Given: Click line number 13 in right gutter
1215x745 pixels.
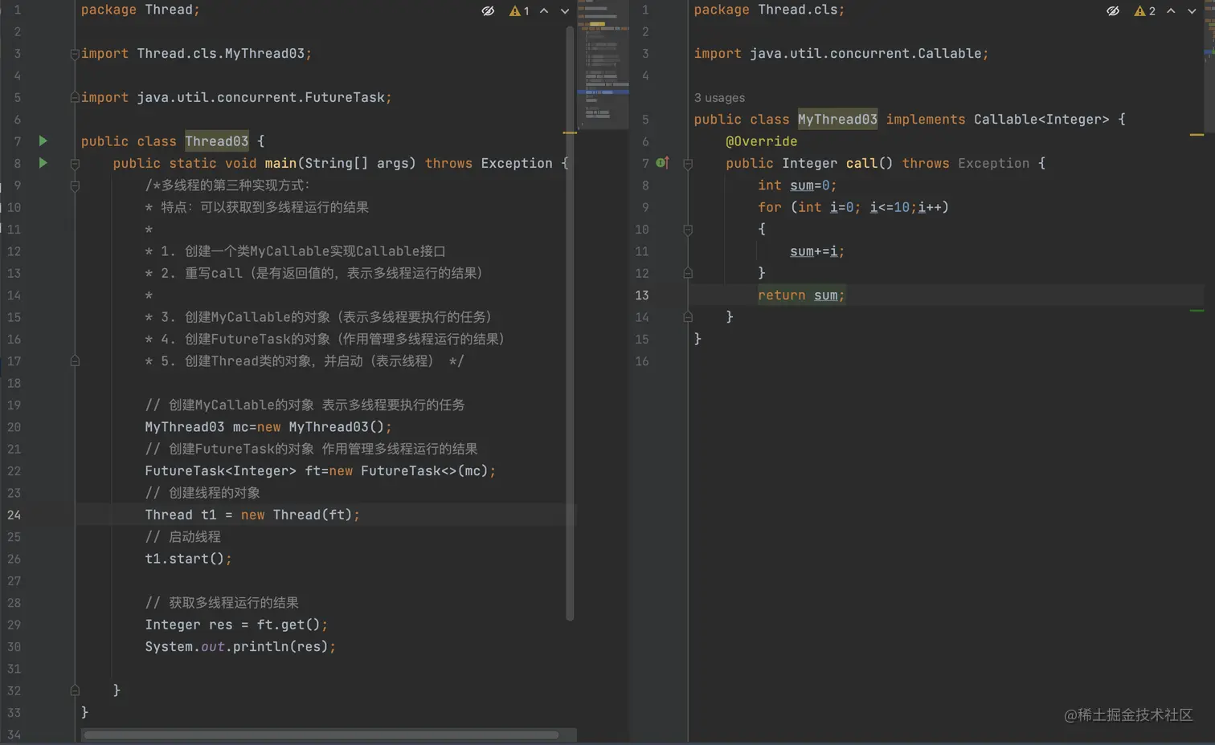Looking at the screenshot, I should [x=642, y=295].
